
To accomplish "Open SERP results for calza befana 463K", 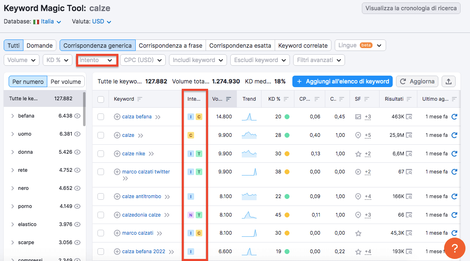I will click(x=409, y=117).
